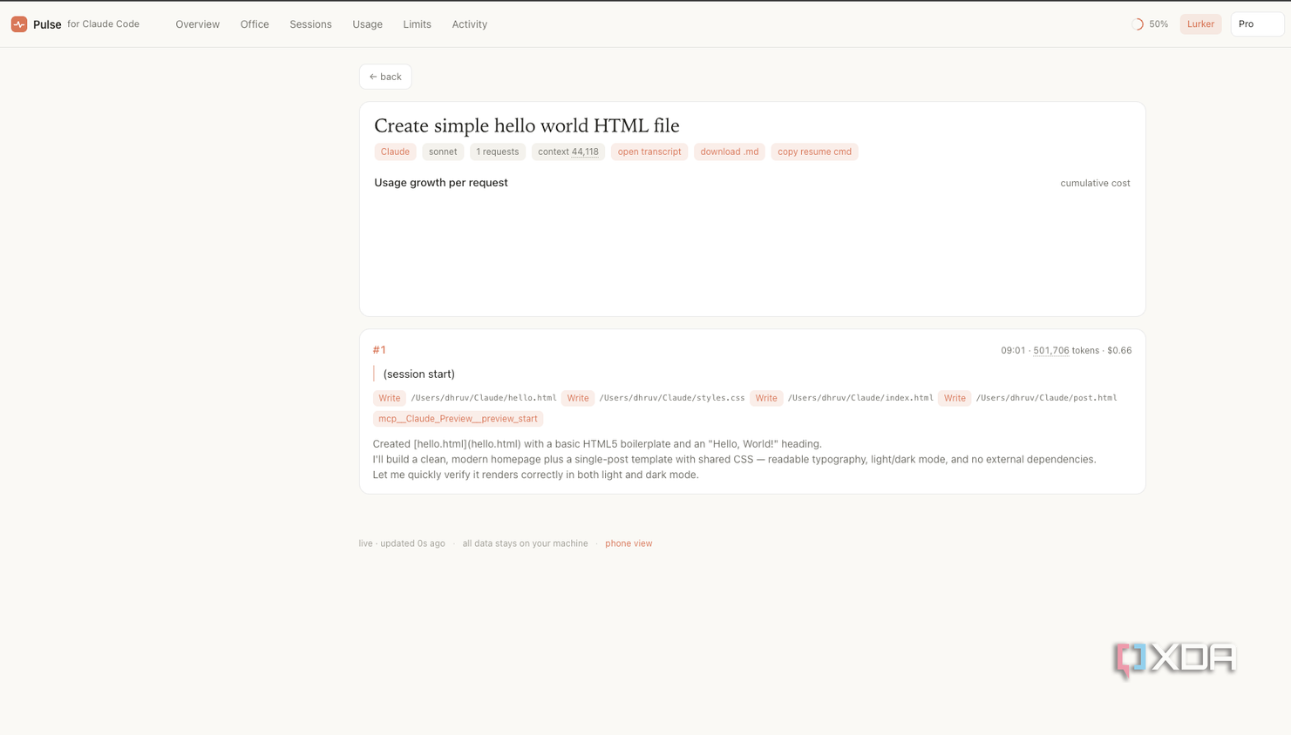Click the /Users/dhruv/Claude/post.html path

1046,398
